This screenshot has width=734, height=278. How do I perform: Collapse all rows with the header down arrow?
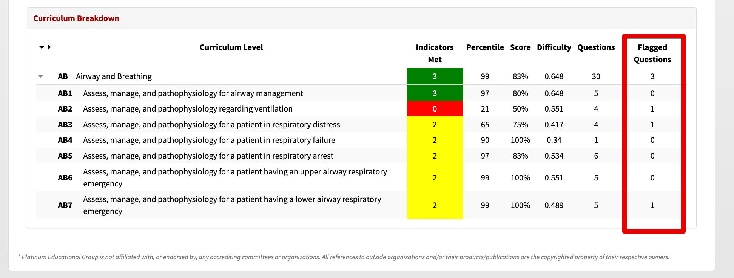42,47
